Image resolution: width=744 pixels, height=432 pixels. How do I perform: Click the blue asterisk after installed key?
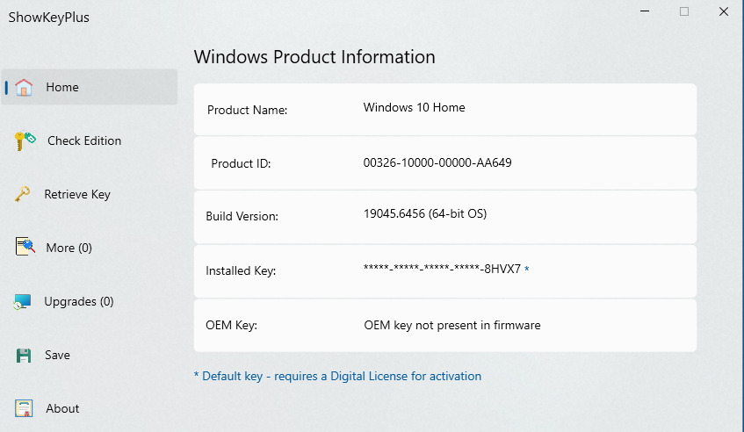(x=527, y=270)
